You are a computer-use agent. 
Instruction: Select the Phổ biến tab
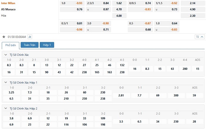[11, 45]
